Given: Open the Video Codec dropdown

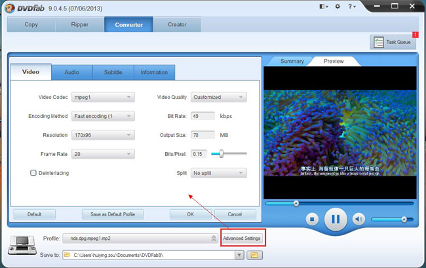Looking at the screenshot, I should pos(102,97).
